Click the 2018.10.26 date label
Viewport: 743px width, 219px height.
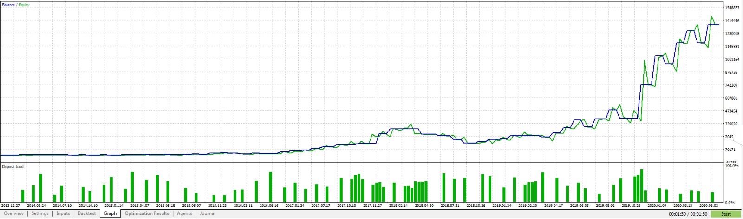476,206
